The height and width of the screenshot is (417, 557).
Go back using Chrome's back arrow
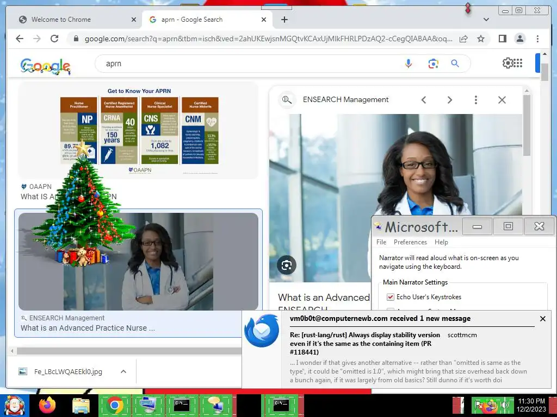pos(20,39)
